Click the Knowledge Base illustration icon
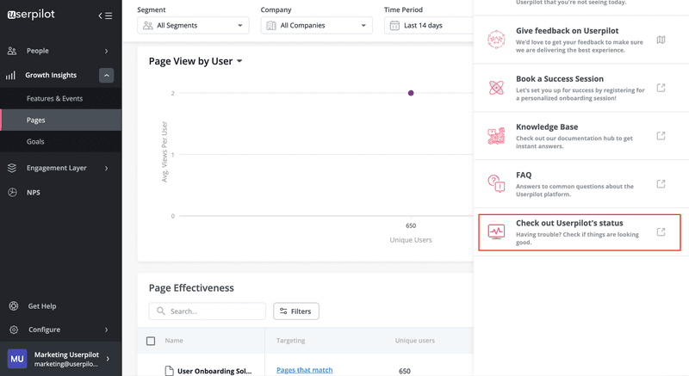Image resolution: width=689 pixels, height=376 pixels. click(496, 136)
